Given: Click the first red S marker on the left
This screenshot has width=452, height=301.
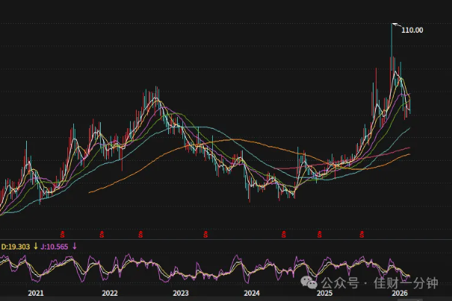Looking at the screenshot, I should (x=62, y=234).
